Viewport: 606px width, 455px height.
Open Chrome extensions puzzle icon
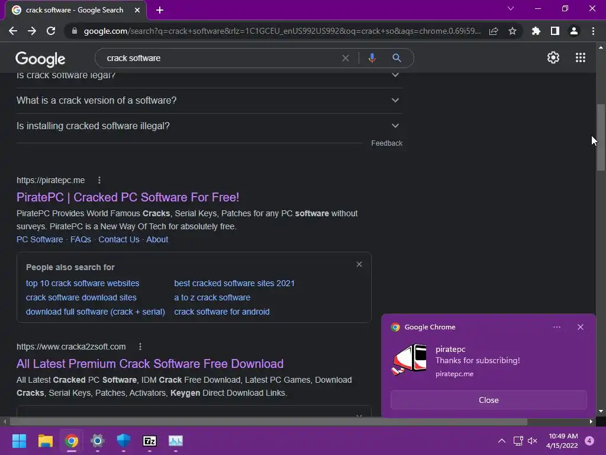[536, 31]
